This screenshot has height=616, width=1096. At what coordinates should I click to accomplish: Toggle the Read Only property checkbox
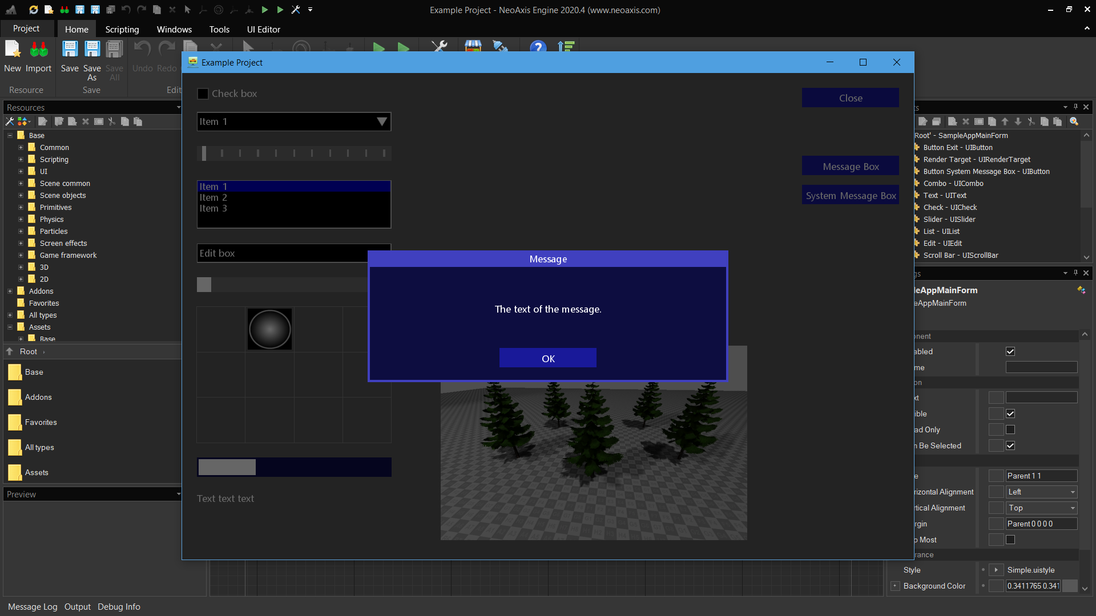click(x=1010, y=429)
